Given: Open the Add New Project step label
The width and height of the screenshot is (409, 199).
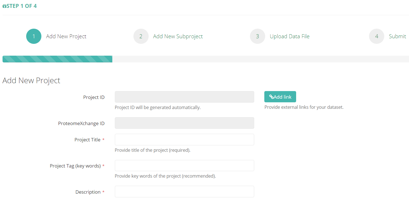Looking at the screenshot, I should coord(66,37).
